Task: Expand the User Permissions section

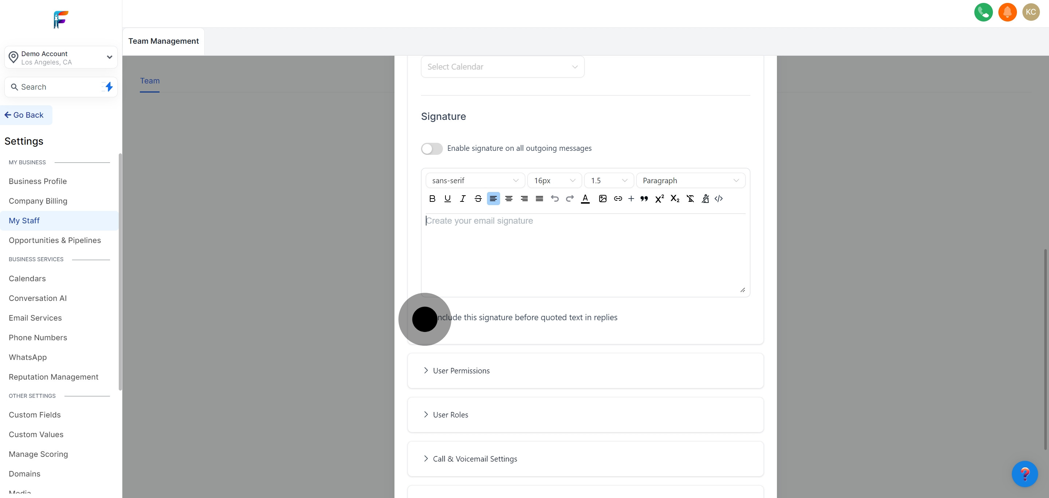Action: click(x=461, y=370)
